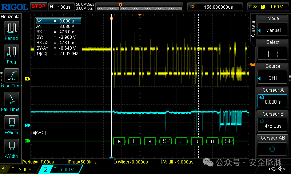Choose the Rise Time measurement icon
This screenshot has width=291, height=174.
(12, 75)
